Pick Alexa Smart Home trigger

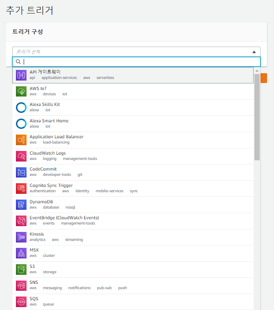tap(133, 124)
